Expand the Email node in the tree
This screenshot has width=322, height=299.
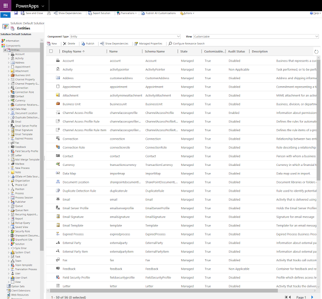point(9,122)
